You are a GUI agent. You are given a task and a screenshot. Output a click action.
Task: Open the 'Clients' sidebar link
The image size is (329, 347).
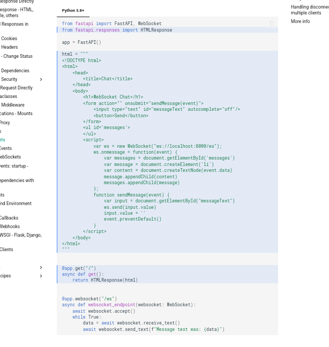point(6,250)
